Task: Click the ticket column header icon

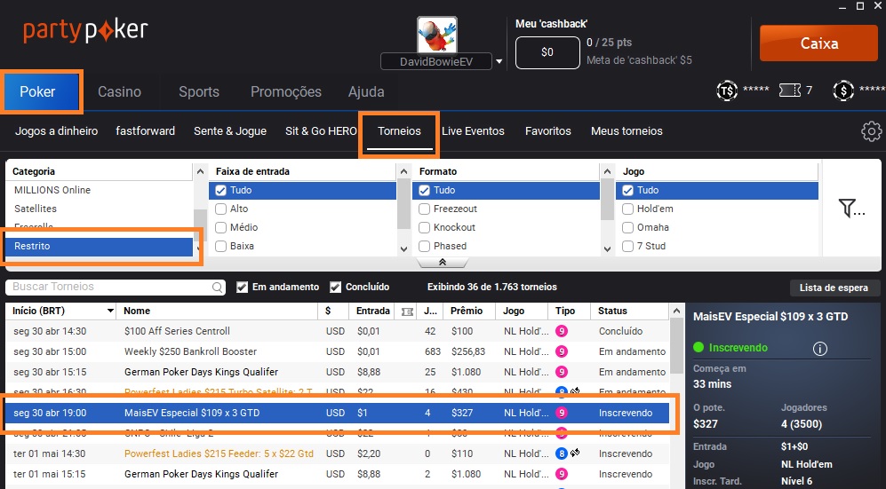Action: [407, 312]
